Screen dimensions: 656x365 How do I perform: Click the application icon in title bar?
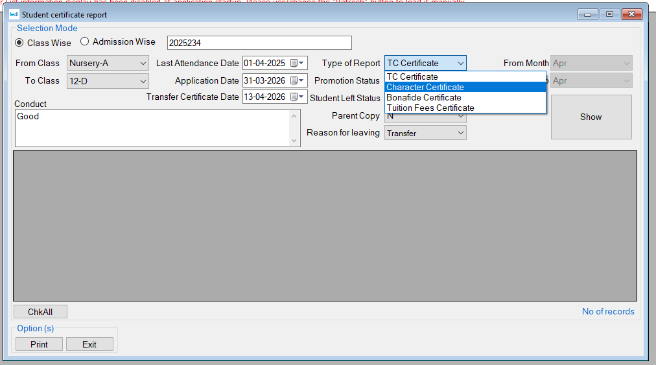click(x=14, y=14)
